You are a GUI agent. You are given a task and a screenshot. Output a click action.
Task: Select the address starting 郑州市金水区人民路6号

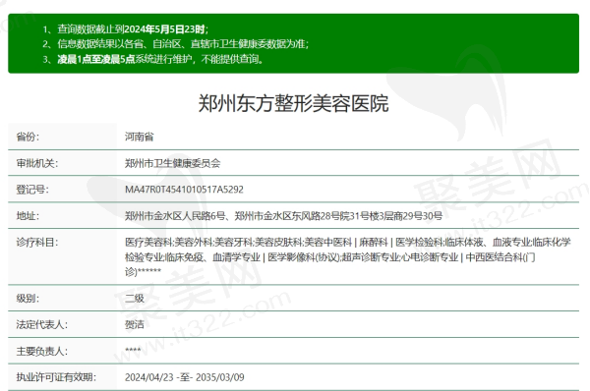tap(284, 216)
